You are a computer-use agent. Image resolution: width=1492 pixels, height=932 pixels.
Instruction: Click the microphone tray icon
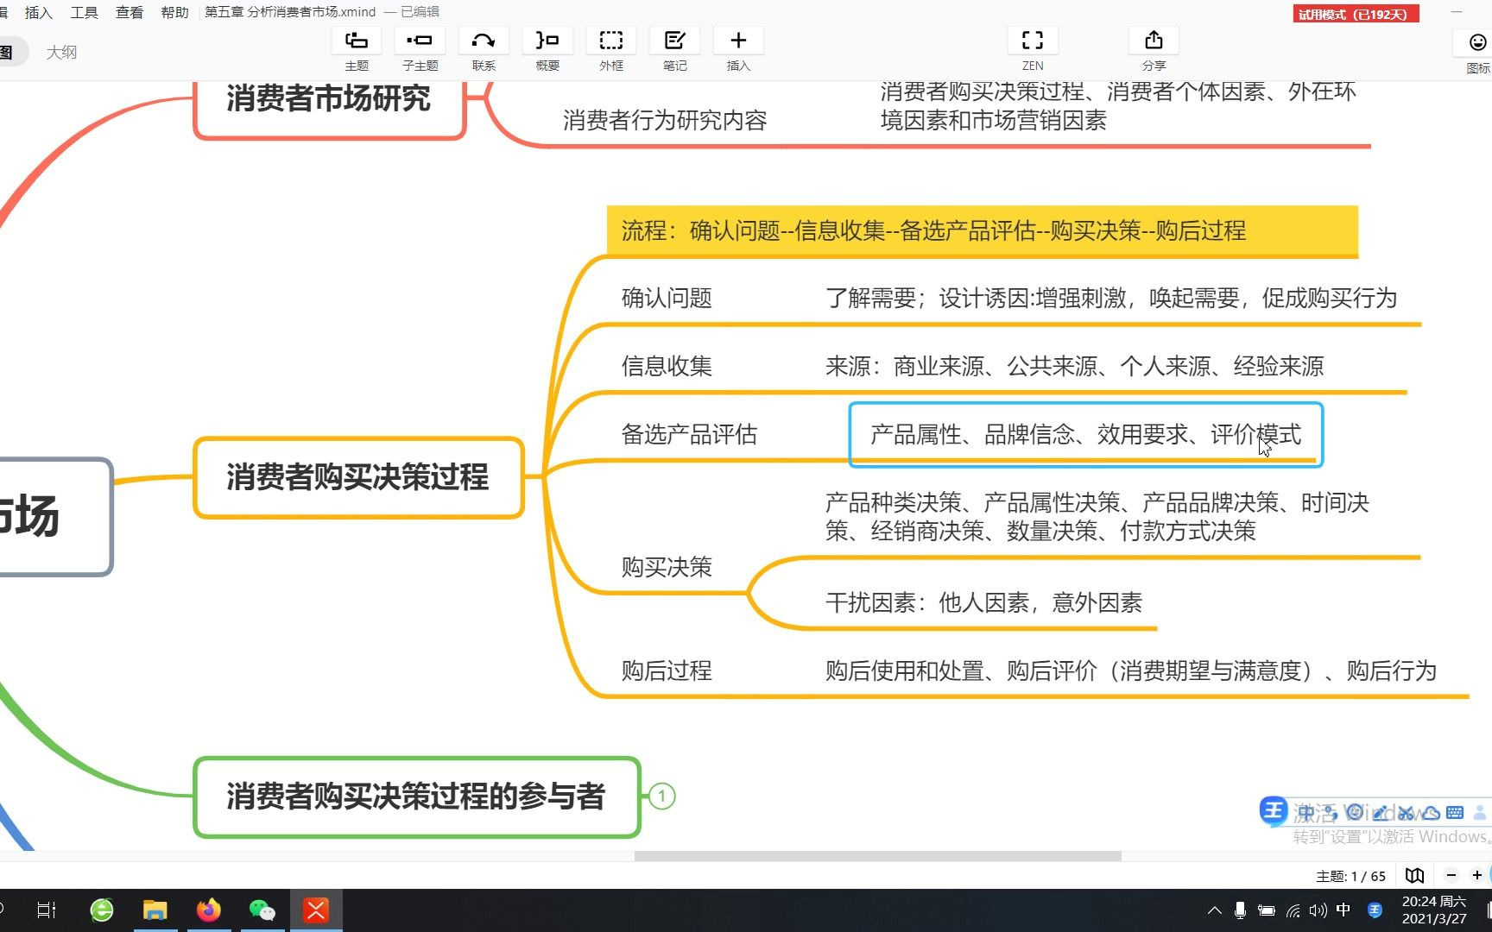(x=1240, y=910)
